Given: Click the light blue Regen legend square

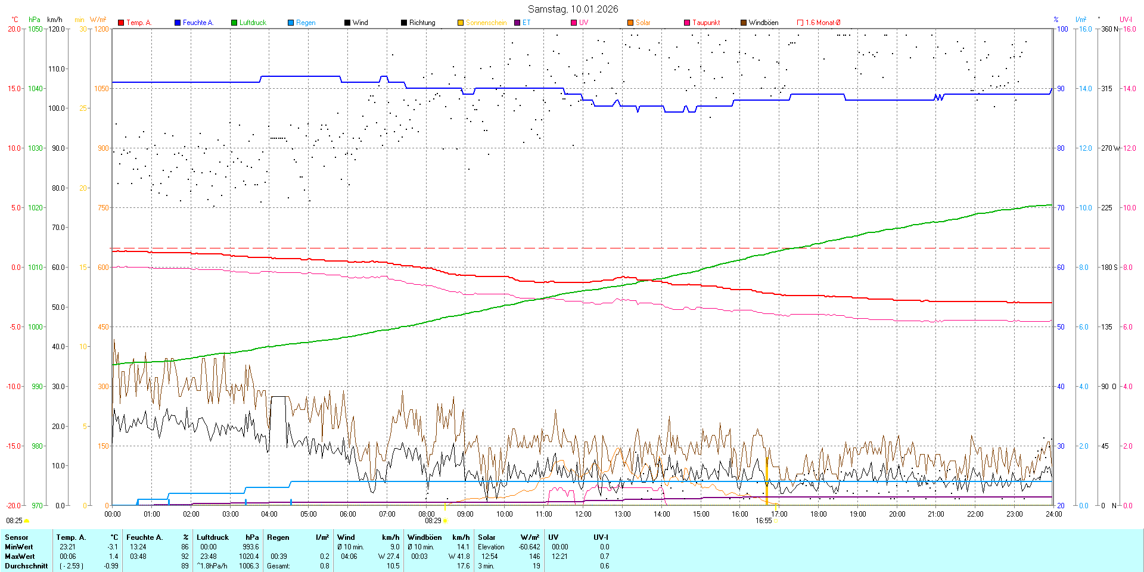Looking at the screenshot, I should 291,23.
